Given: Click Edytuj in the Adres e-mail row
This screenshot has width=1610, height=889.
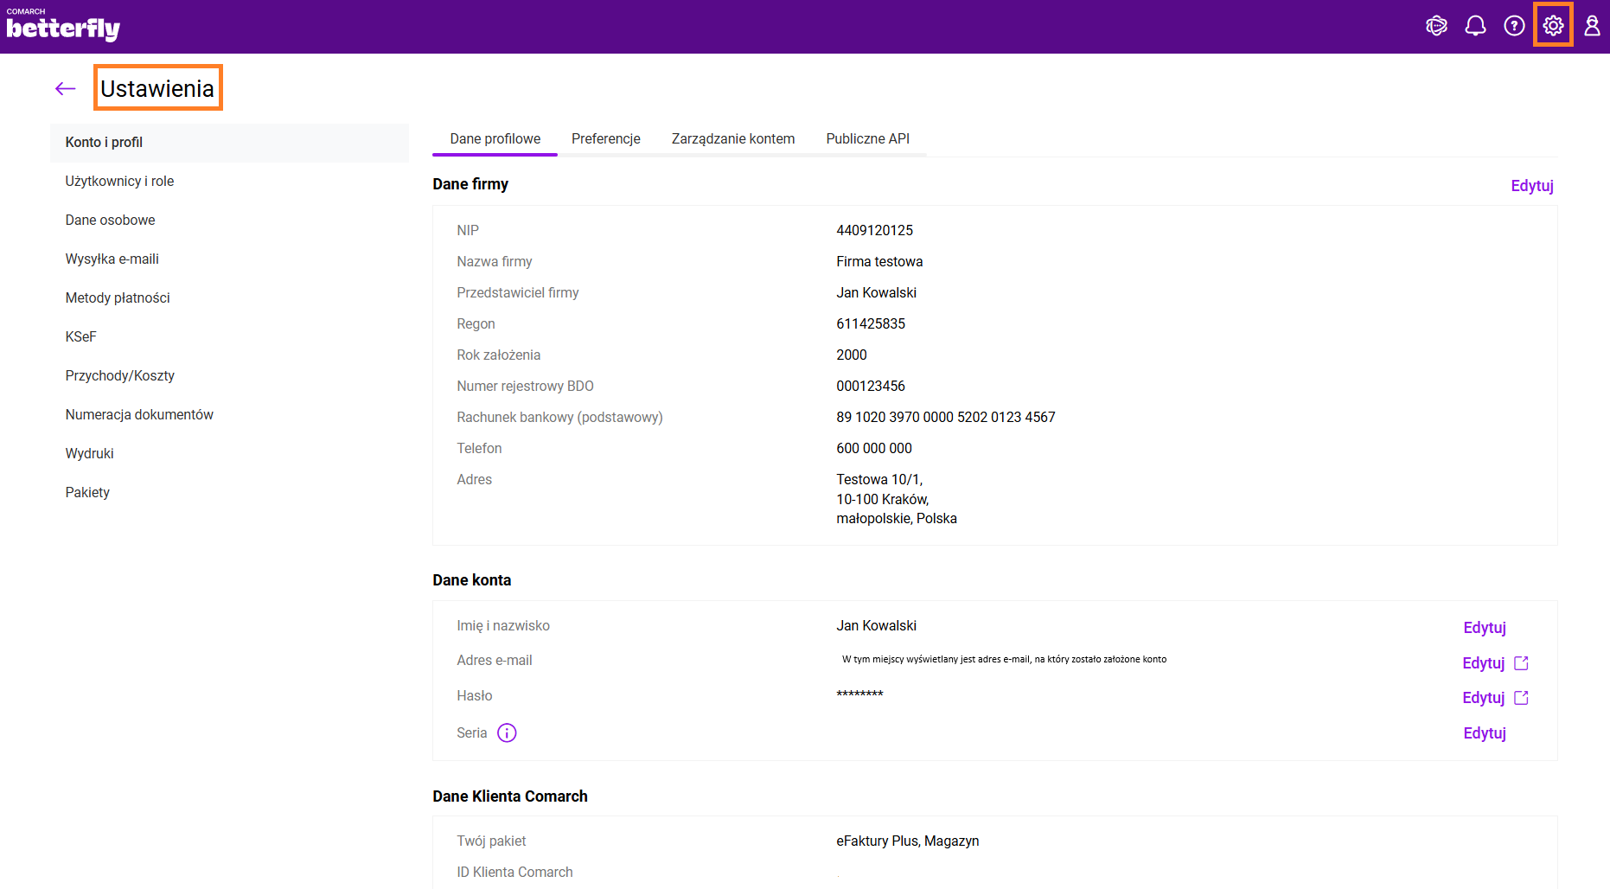Looking at the screenshot, I should 1483,663.
